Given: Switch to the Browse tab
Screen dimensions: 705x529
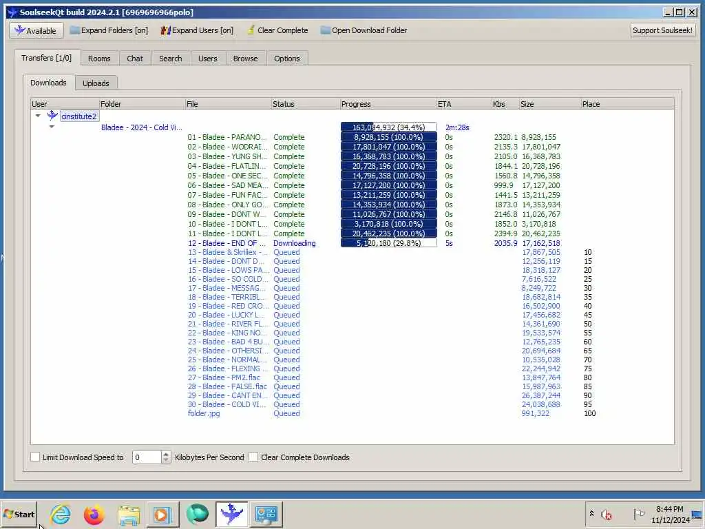Looking at the screenshot, I should [246, 59].
